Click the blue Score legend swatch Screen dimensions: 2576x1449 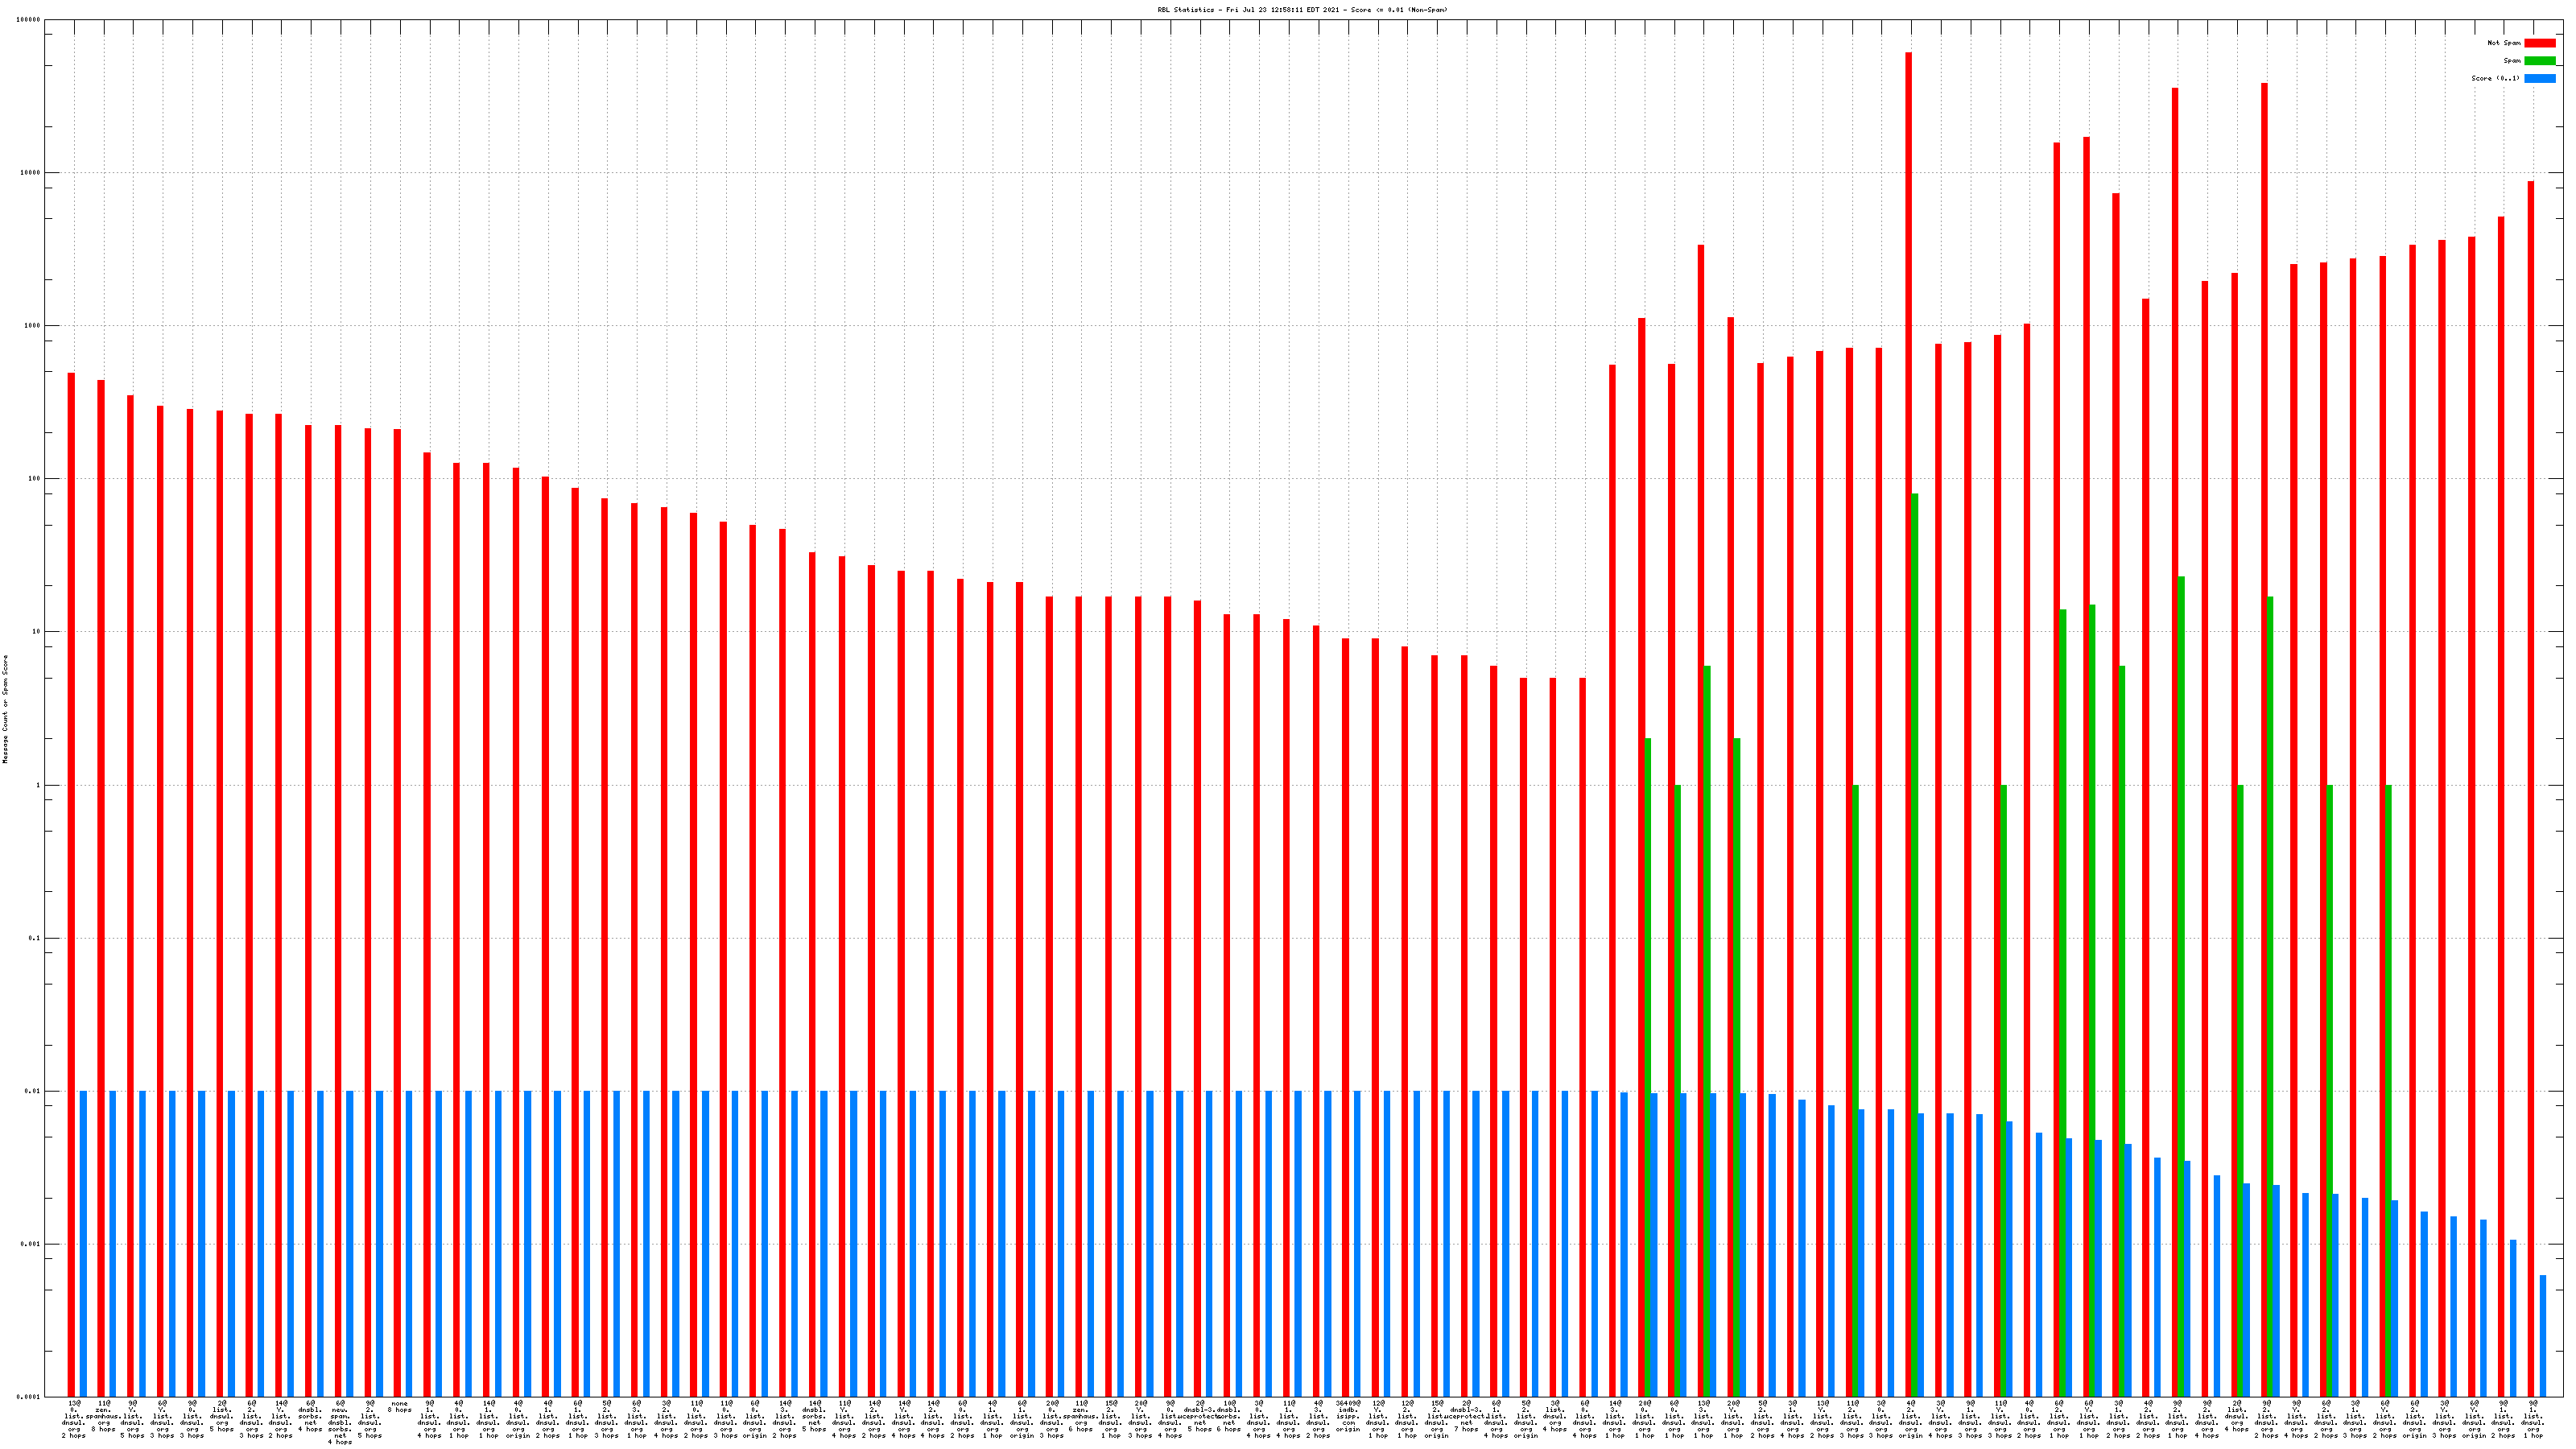(2539, 78)
